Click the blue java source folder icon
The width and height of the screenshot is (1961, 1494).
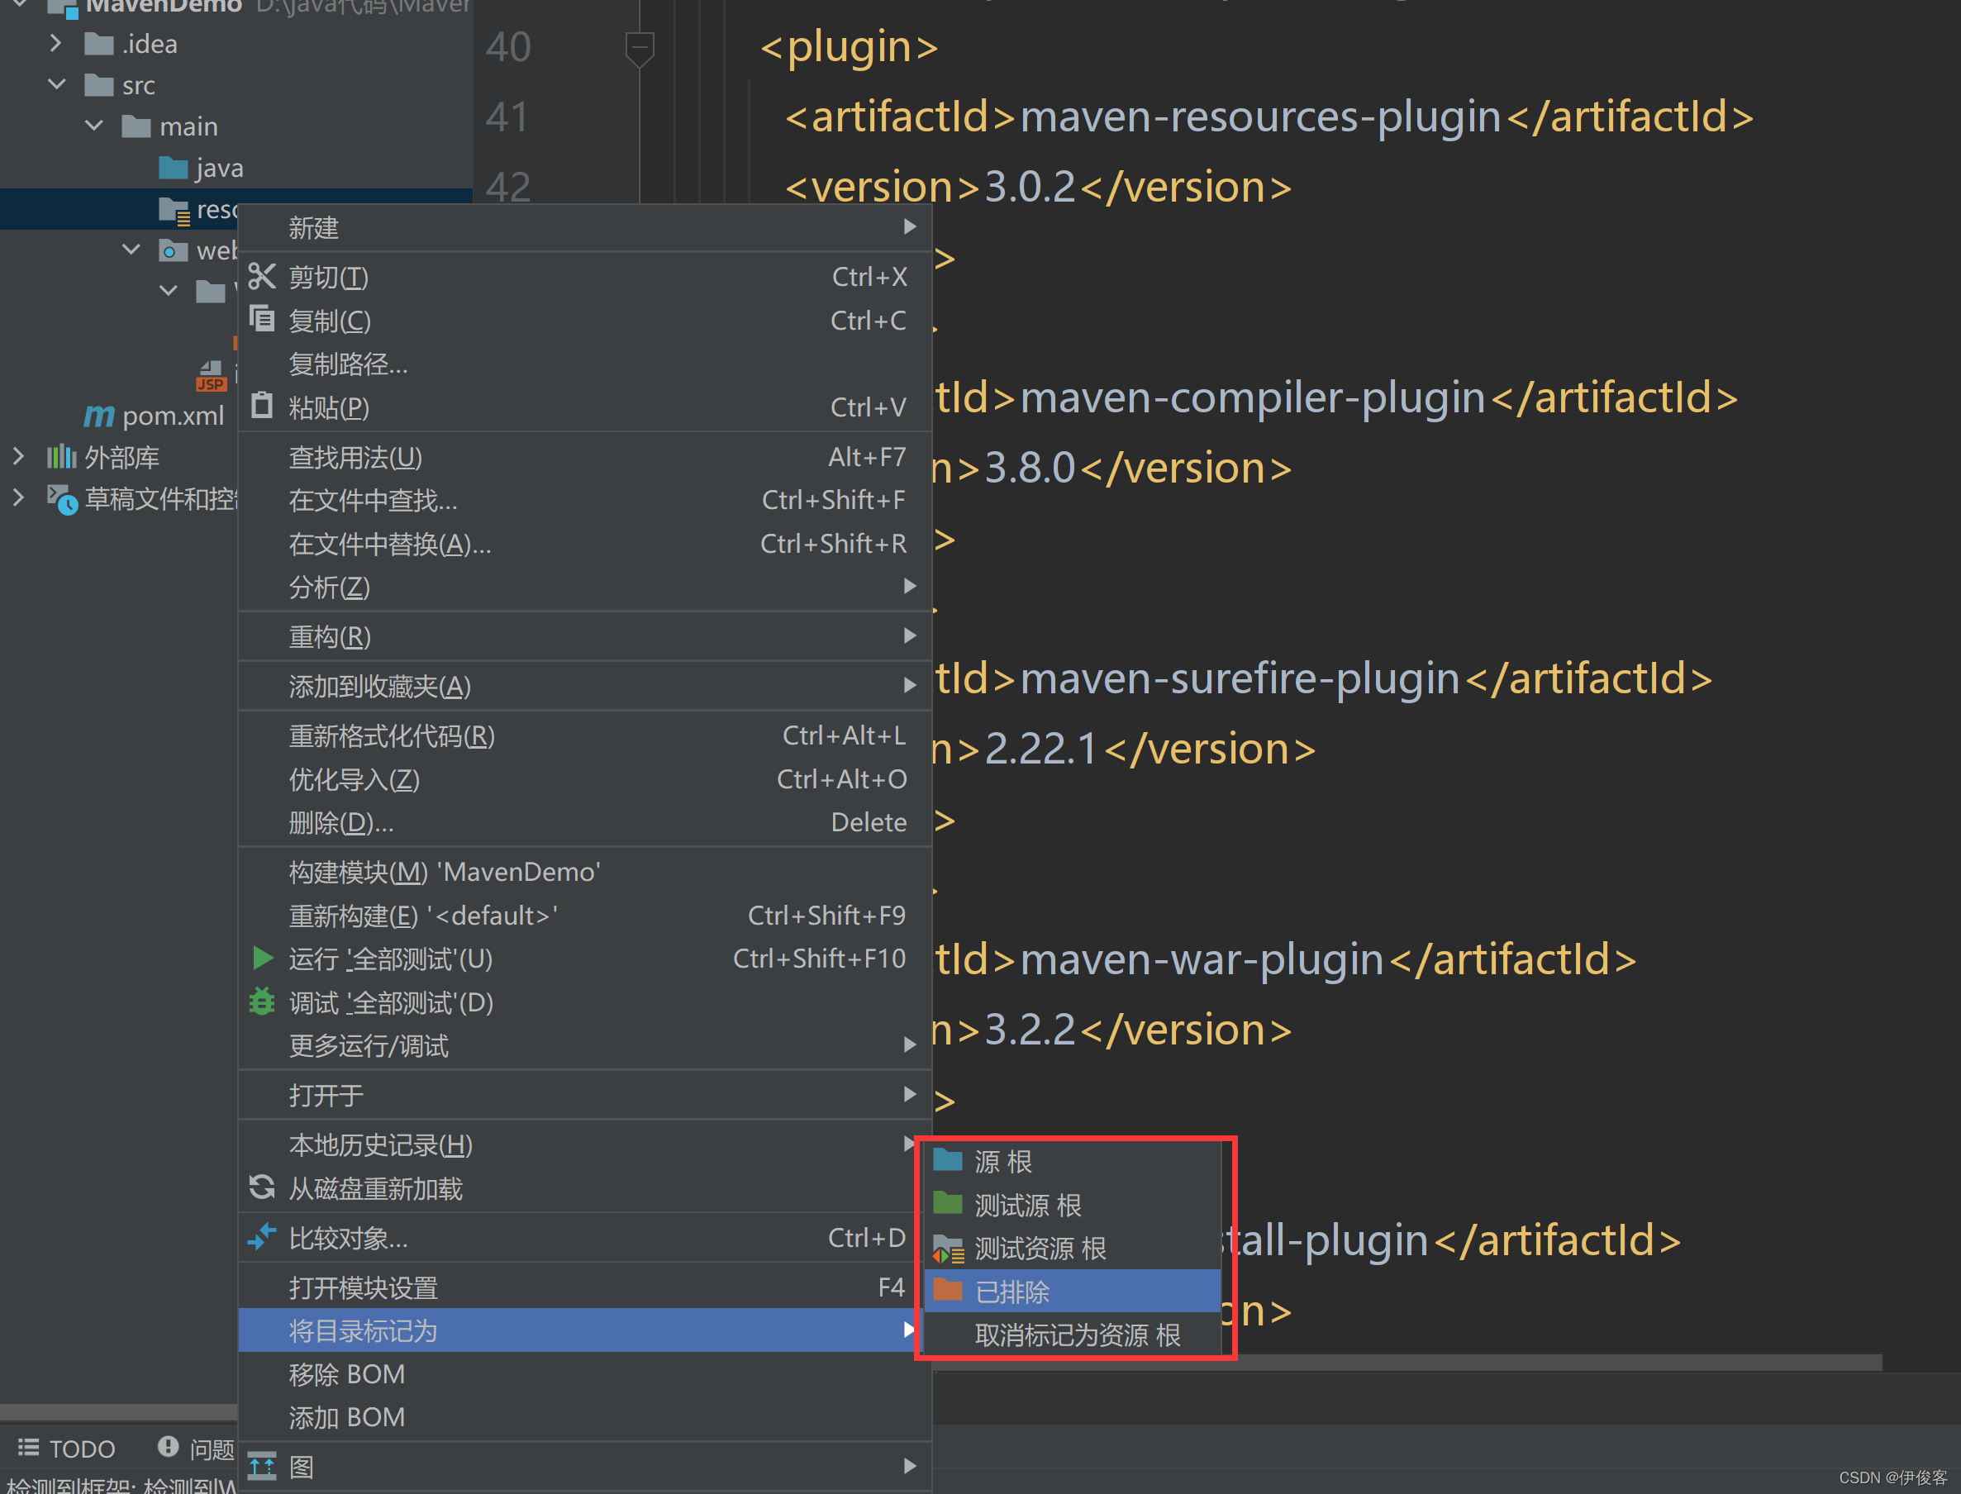(174, 167)
